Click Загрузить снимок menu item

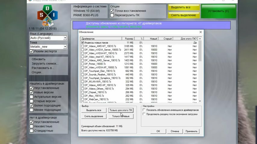click(x=45, y=64)
